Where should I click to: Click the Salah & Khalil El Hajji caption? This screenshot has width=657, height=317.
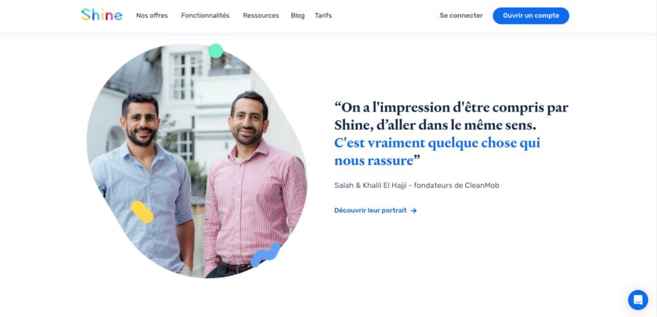click(417, 185)
